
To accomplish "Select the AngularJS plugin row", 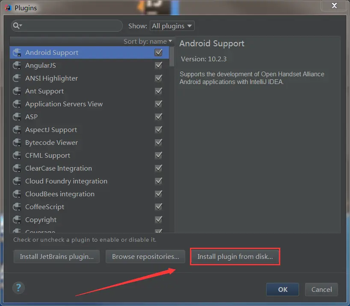I will click(x=89, y=65).
